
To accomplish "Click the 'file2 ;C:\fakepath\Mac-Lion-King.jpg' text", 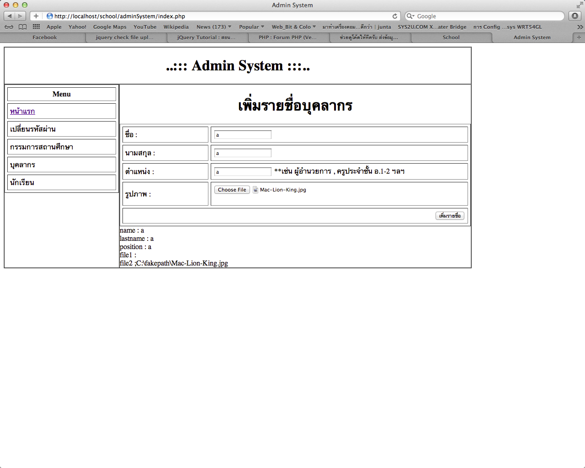I will click(x=174, y=263).
